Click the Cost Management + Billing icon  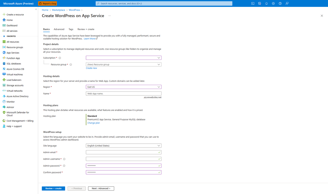tap(4, 121)
